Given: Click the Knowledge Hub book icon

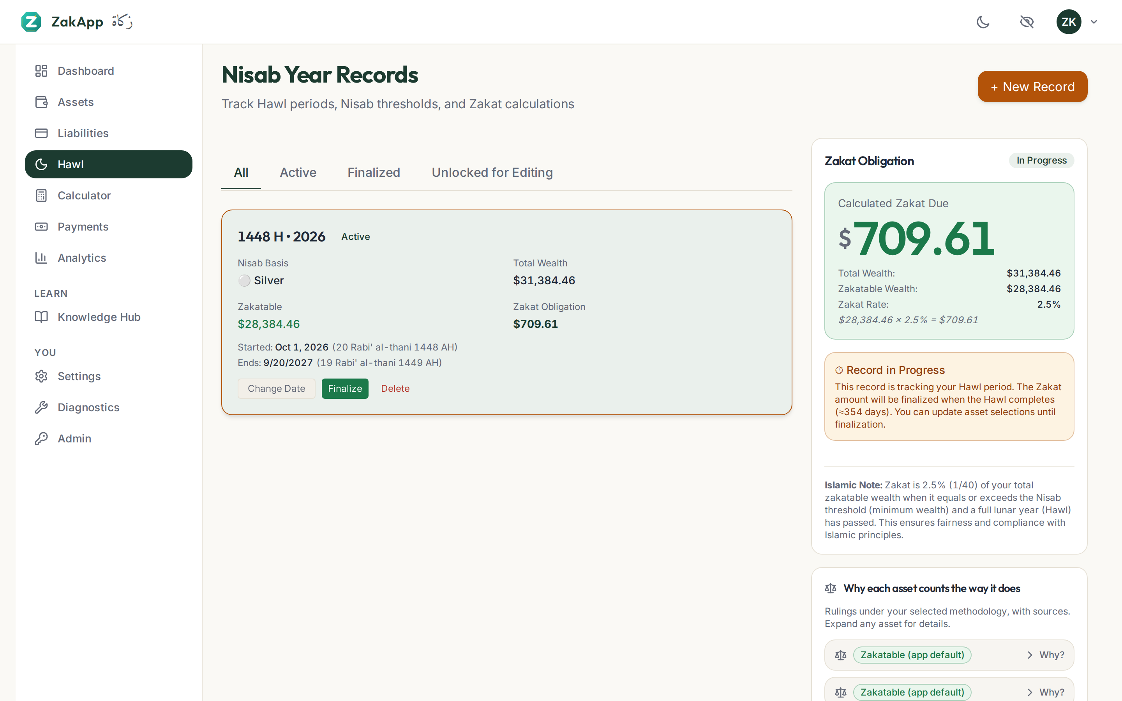Looking at the screenshot, I should (x=41, y=317).
